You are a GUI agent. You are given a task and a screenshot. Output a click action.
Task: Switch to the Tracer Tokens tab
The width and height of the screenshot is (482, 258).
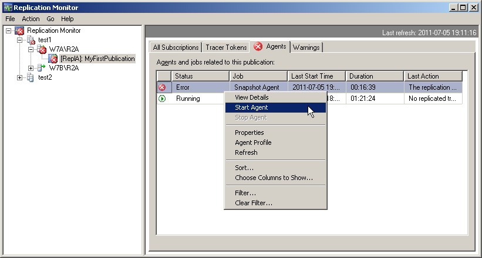(x=226, y=47)
